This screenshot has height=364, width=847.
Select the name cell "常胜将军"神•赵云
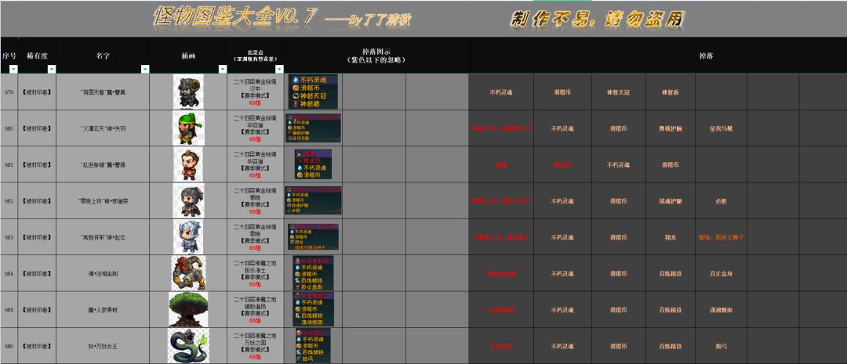[x=103, y=237]
